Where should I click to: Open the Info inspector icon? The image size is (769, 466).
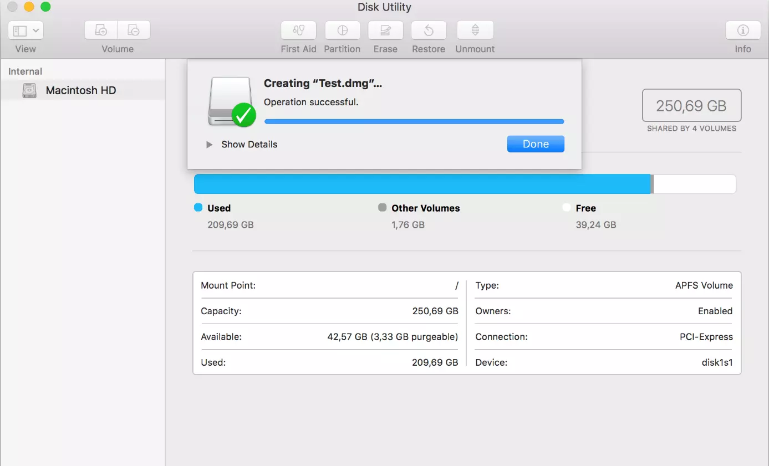coord(743,30)
